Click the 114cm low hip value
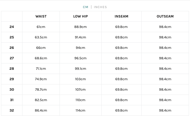190x116 pixels. 80,111
